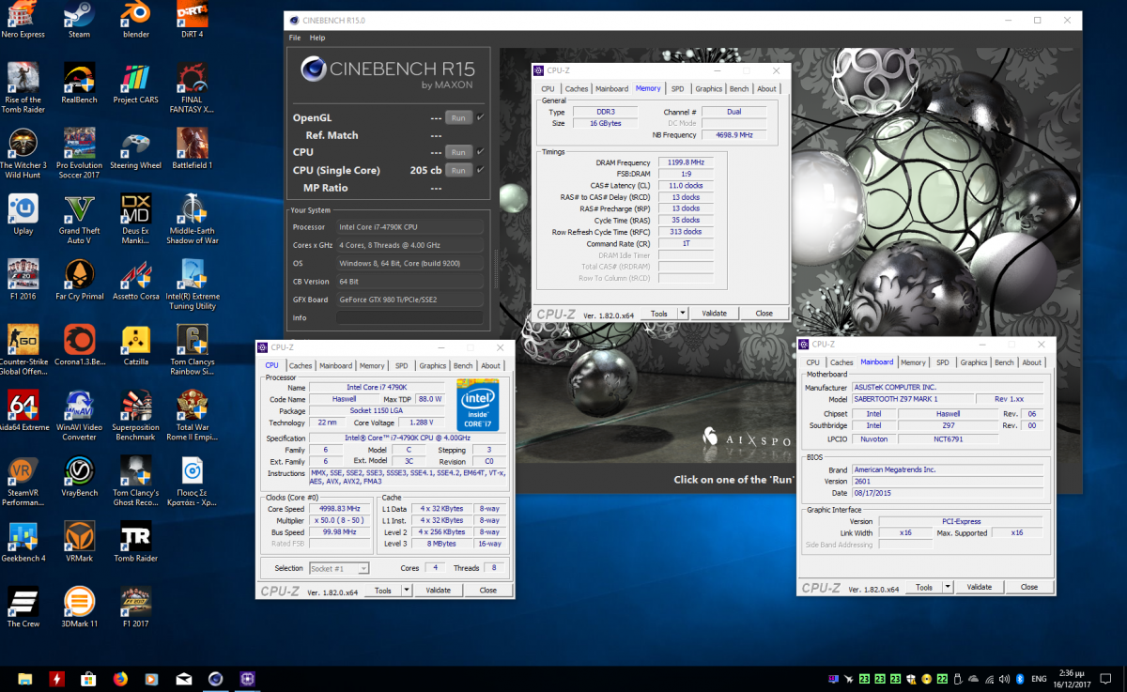The height and width of the screenshot is (692, 1127).
Task: Open the Superposition Benchmark icon
Action: 135,416
